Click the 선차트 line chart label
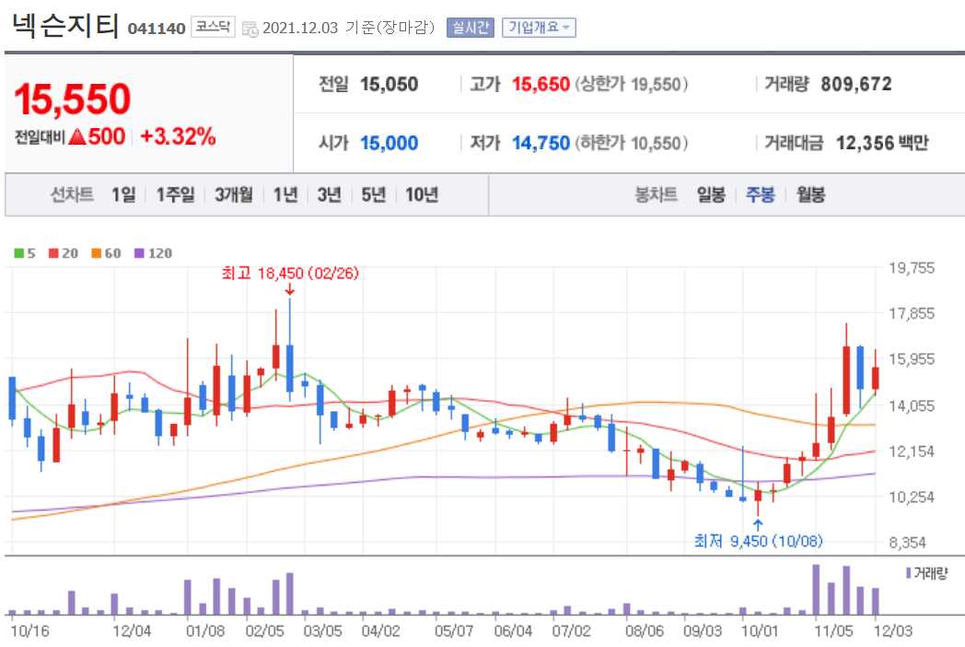The width and height of the screenshot is (965, 647). click(72, 194)
